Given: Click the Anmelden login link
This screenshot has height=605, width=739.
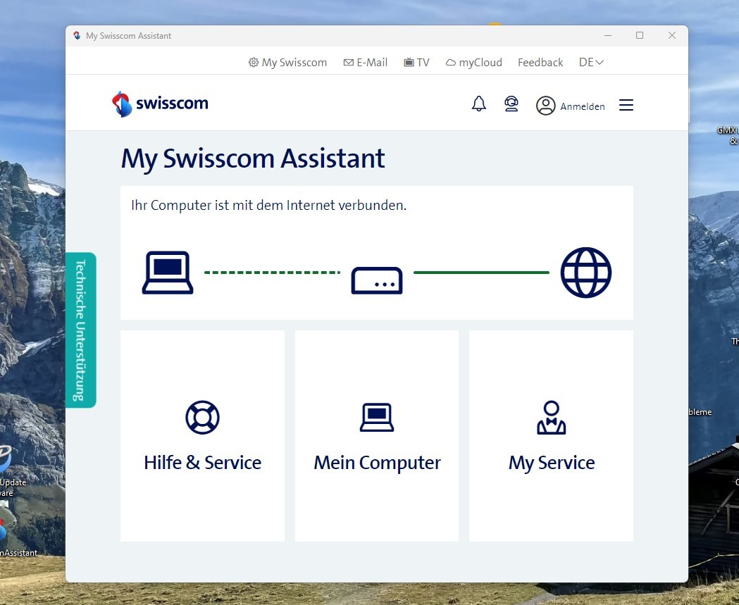Looking at the screenshot, I should [582, 106].
